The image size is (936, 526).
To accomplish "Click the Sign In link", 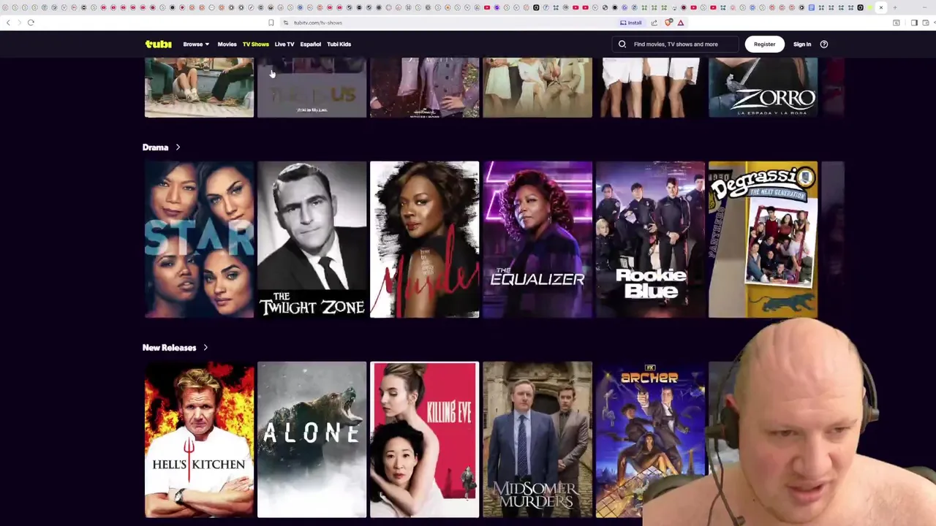I will click(802, 44).
